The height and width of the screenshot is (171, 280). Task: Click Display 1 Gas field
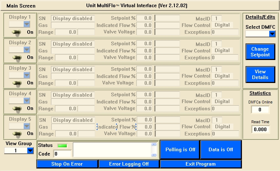pyautogui.click(x=73, y=25)
